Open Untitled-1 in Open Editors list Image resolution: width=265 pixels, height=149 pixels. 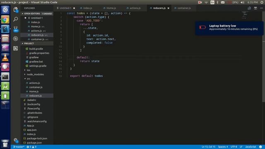[37, 18]
